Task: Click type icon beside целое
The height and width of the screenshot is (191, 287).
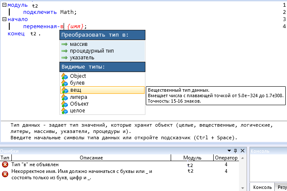Action: 64,111
